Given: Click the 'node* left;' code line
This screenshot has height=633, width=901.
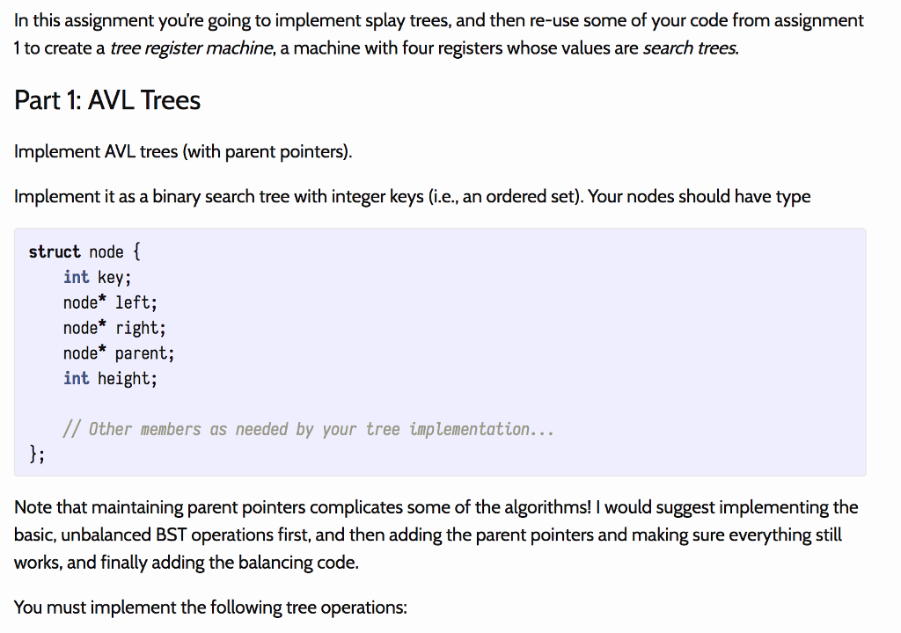Looking at the screenshot, I should click(110, 302).
